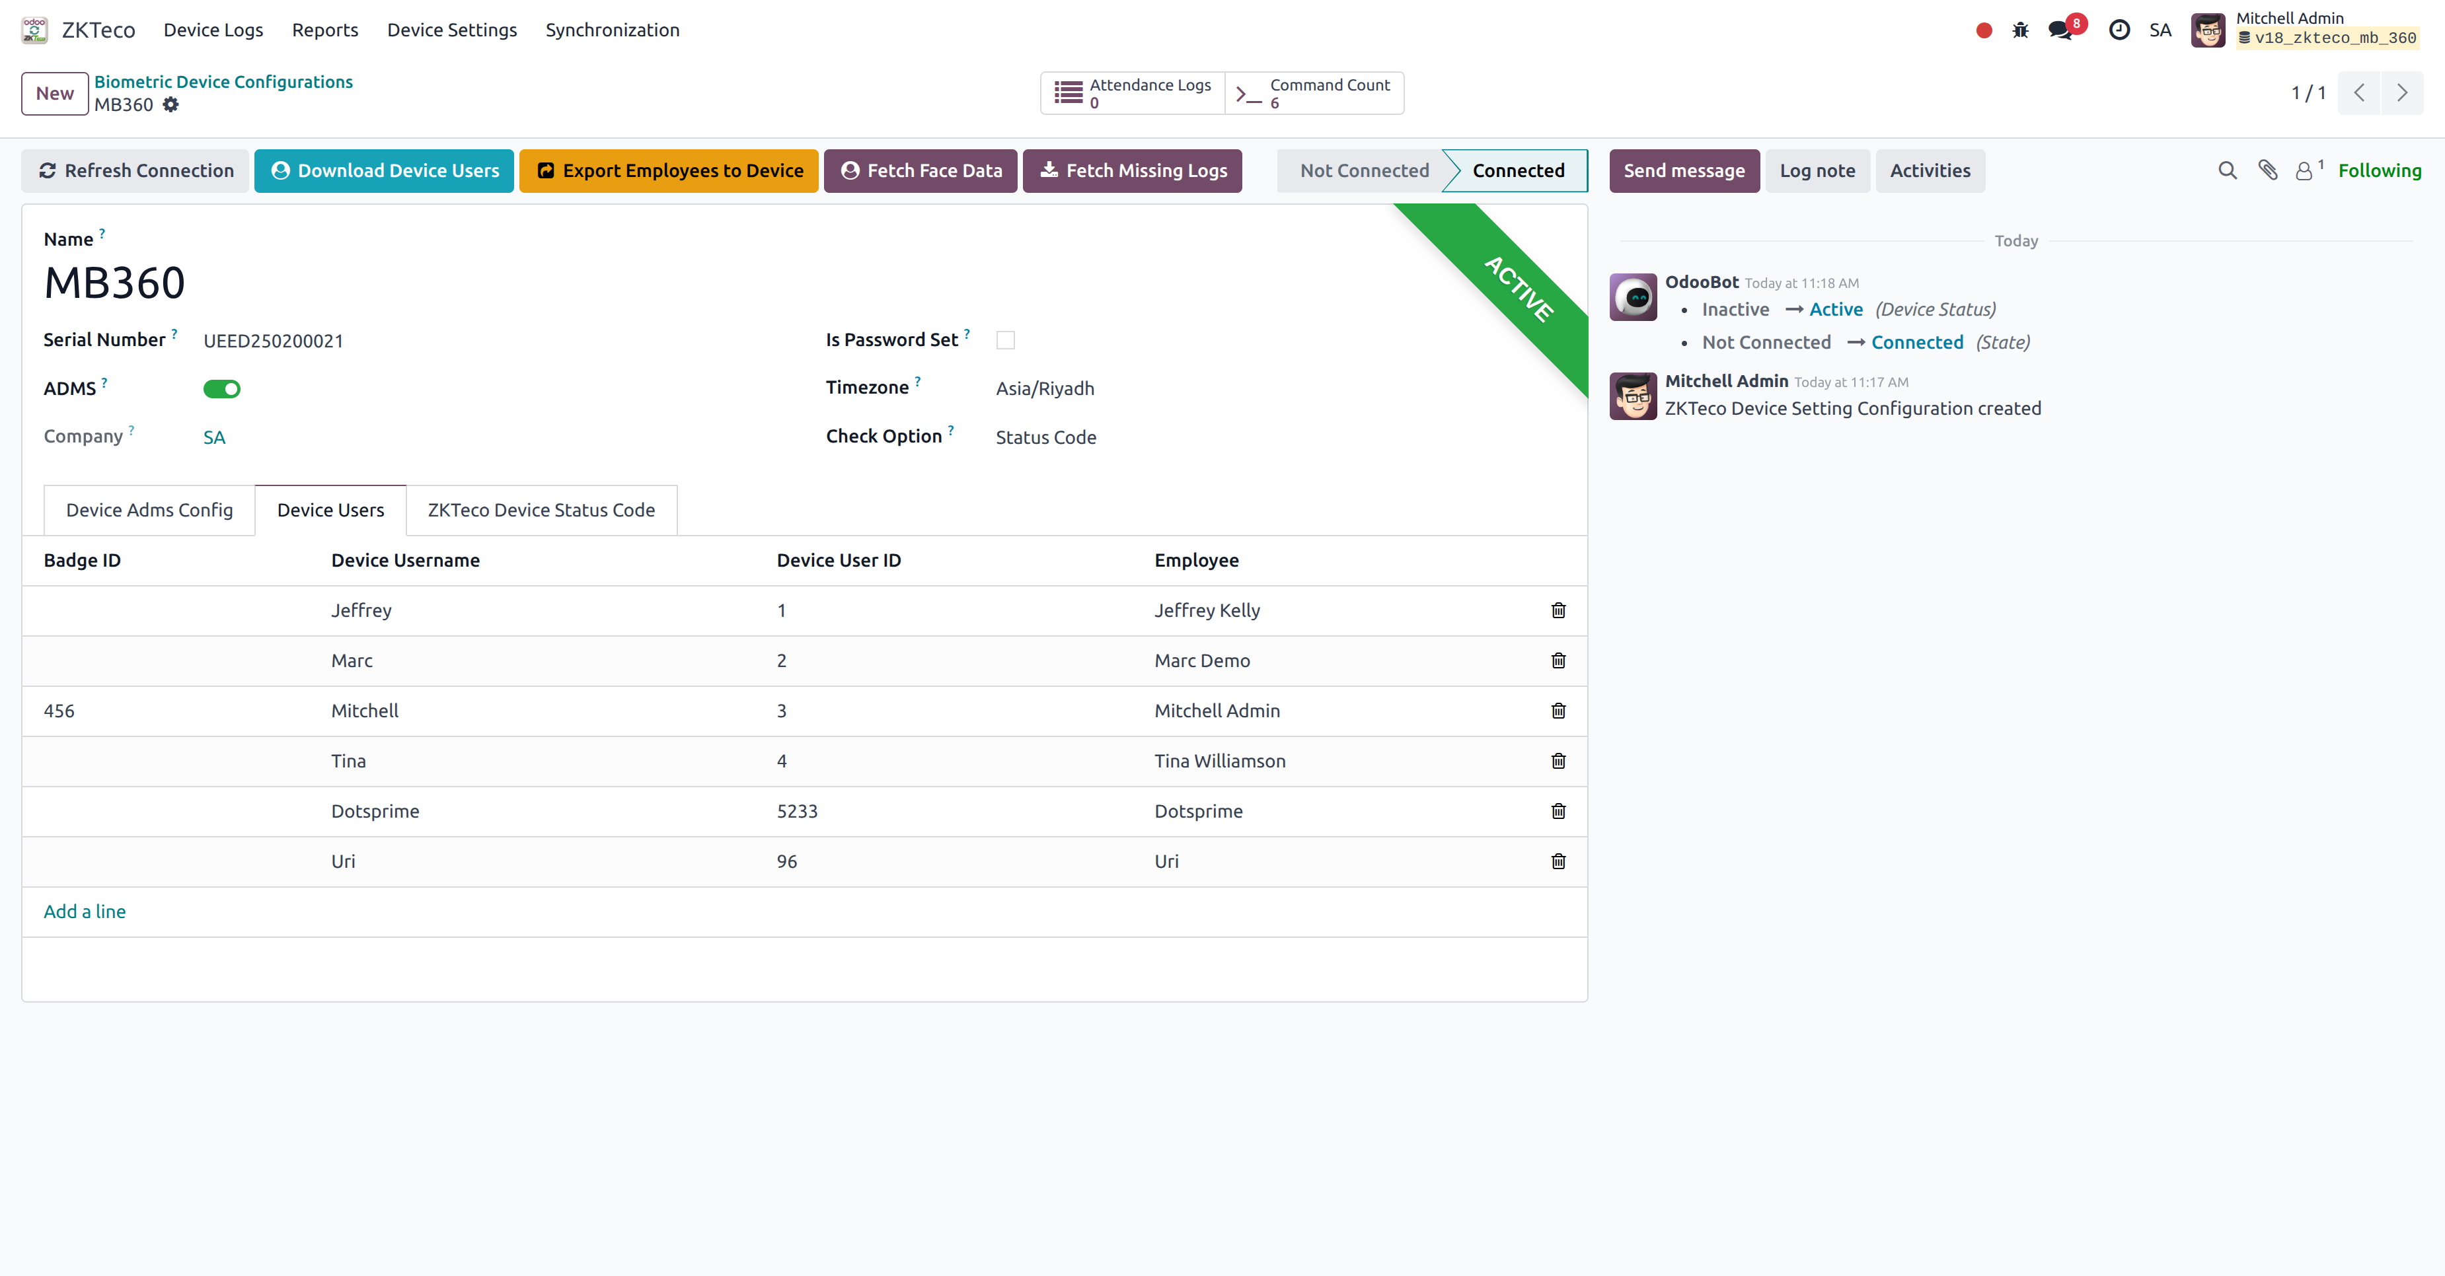Add a line in the Device Users table
The width and height of the screenshot is (2445, 1276).
85,911
